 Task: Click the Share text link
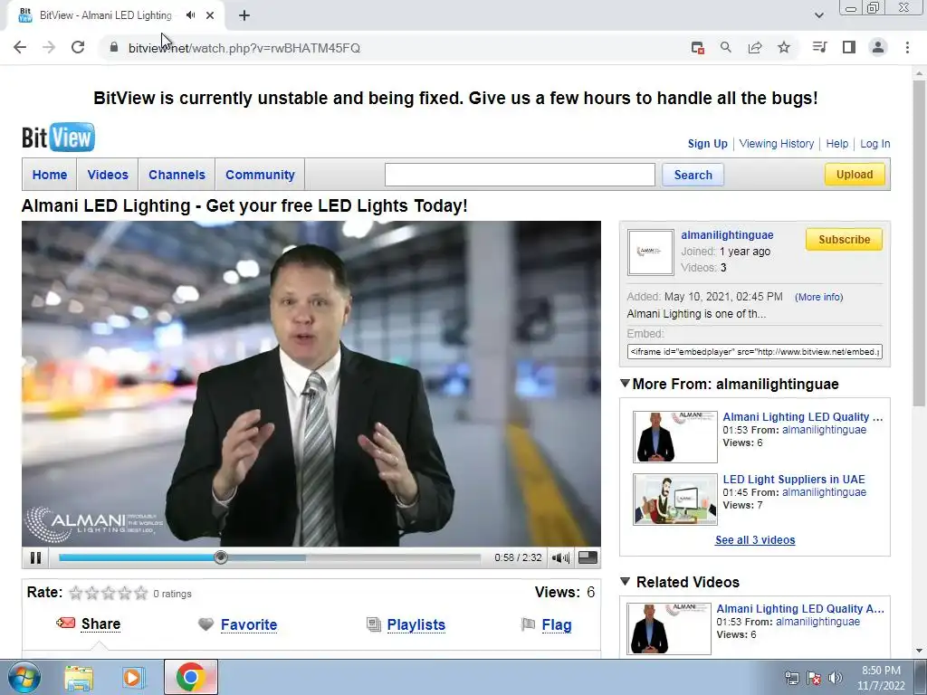(x=100, y=624)
